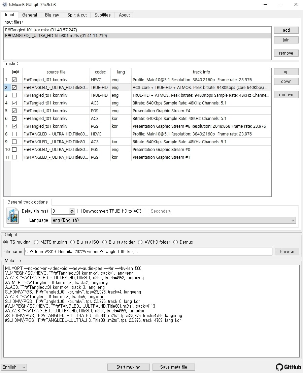303x373 pixels.
Task: Select the Input tab
Action: [x=9, y=15]
